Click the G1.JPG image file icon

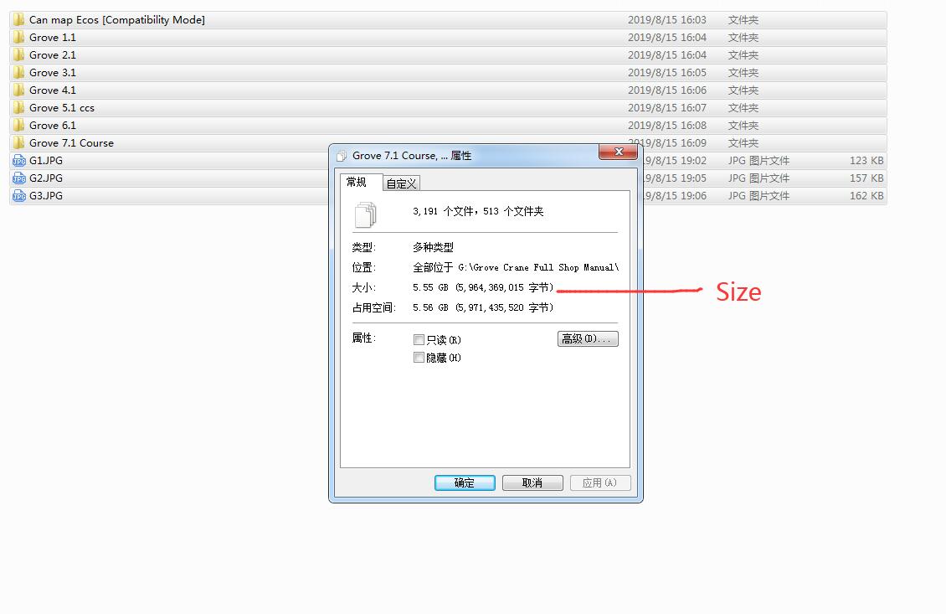(x=18, y=160)
